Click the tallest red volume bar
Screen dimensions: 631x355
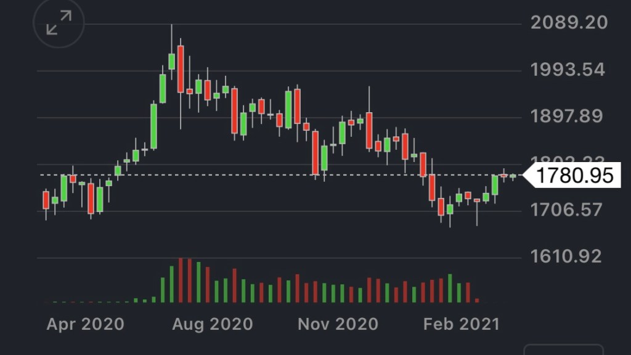click(181, 280)
